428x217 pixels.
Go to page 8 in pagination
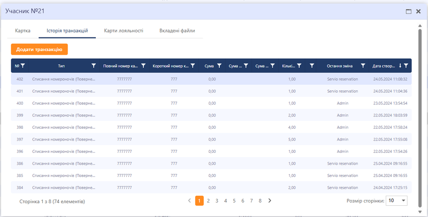click(260, 201)
